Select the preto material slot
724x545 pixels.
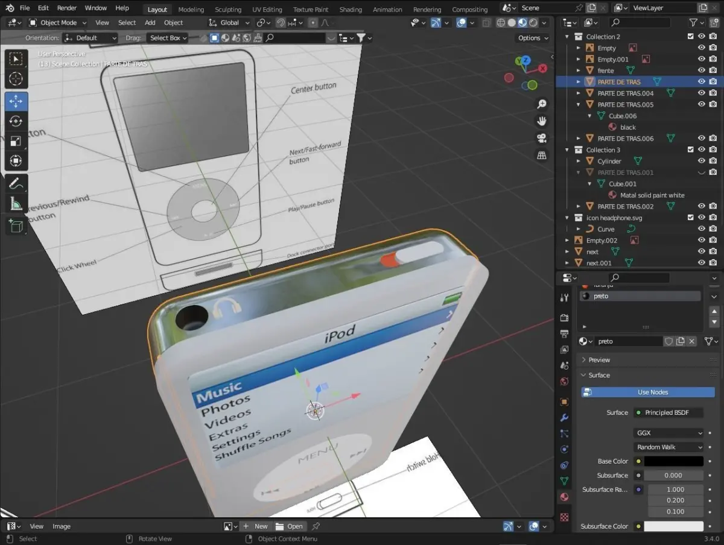pyautogui.click(x=640, y=296)
